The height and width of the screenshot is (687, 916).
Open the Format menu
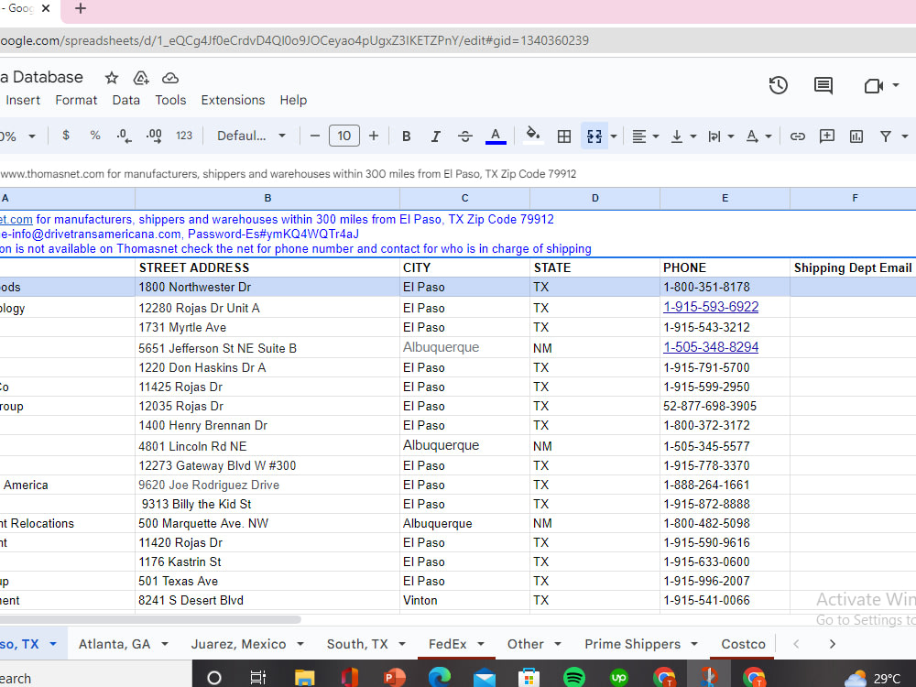coord(76,100)
